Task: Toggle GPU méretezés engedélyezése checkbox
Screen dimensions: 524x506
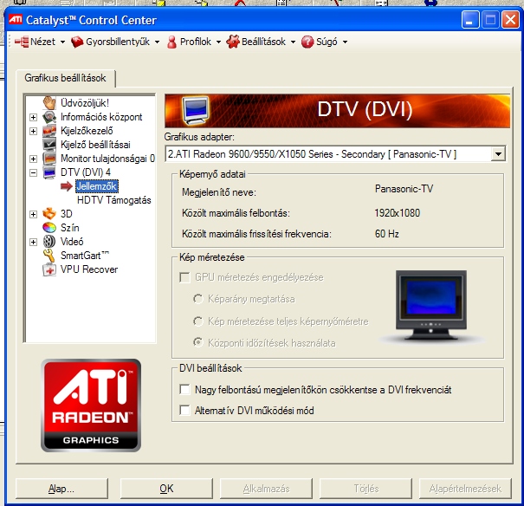Action: click(x=184, y=277)
